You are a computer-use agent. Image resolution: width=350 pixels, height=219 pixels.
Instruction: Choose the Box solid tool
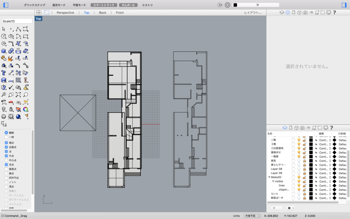click(3, 51)
